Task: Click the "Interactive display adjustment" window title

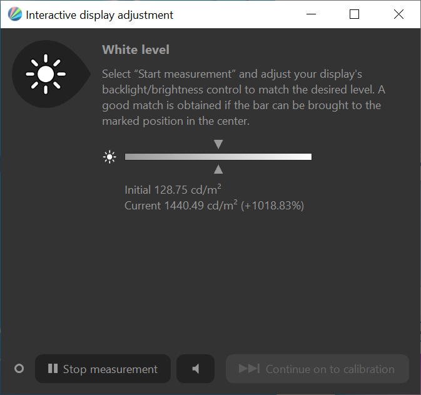Action: (x=99, y=14)
